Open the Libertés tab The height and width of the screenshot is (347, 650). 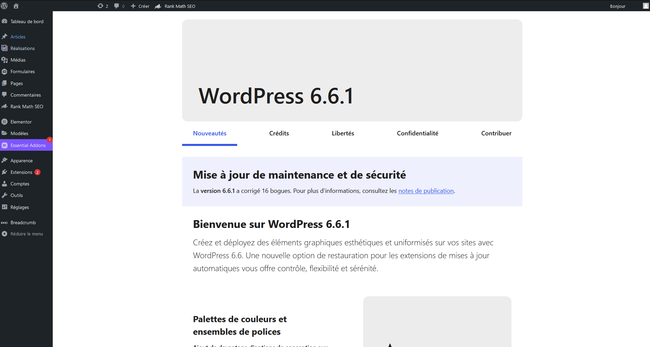343,133
